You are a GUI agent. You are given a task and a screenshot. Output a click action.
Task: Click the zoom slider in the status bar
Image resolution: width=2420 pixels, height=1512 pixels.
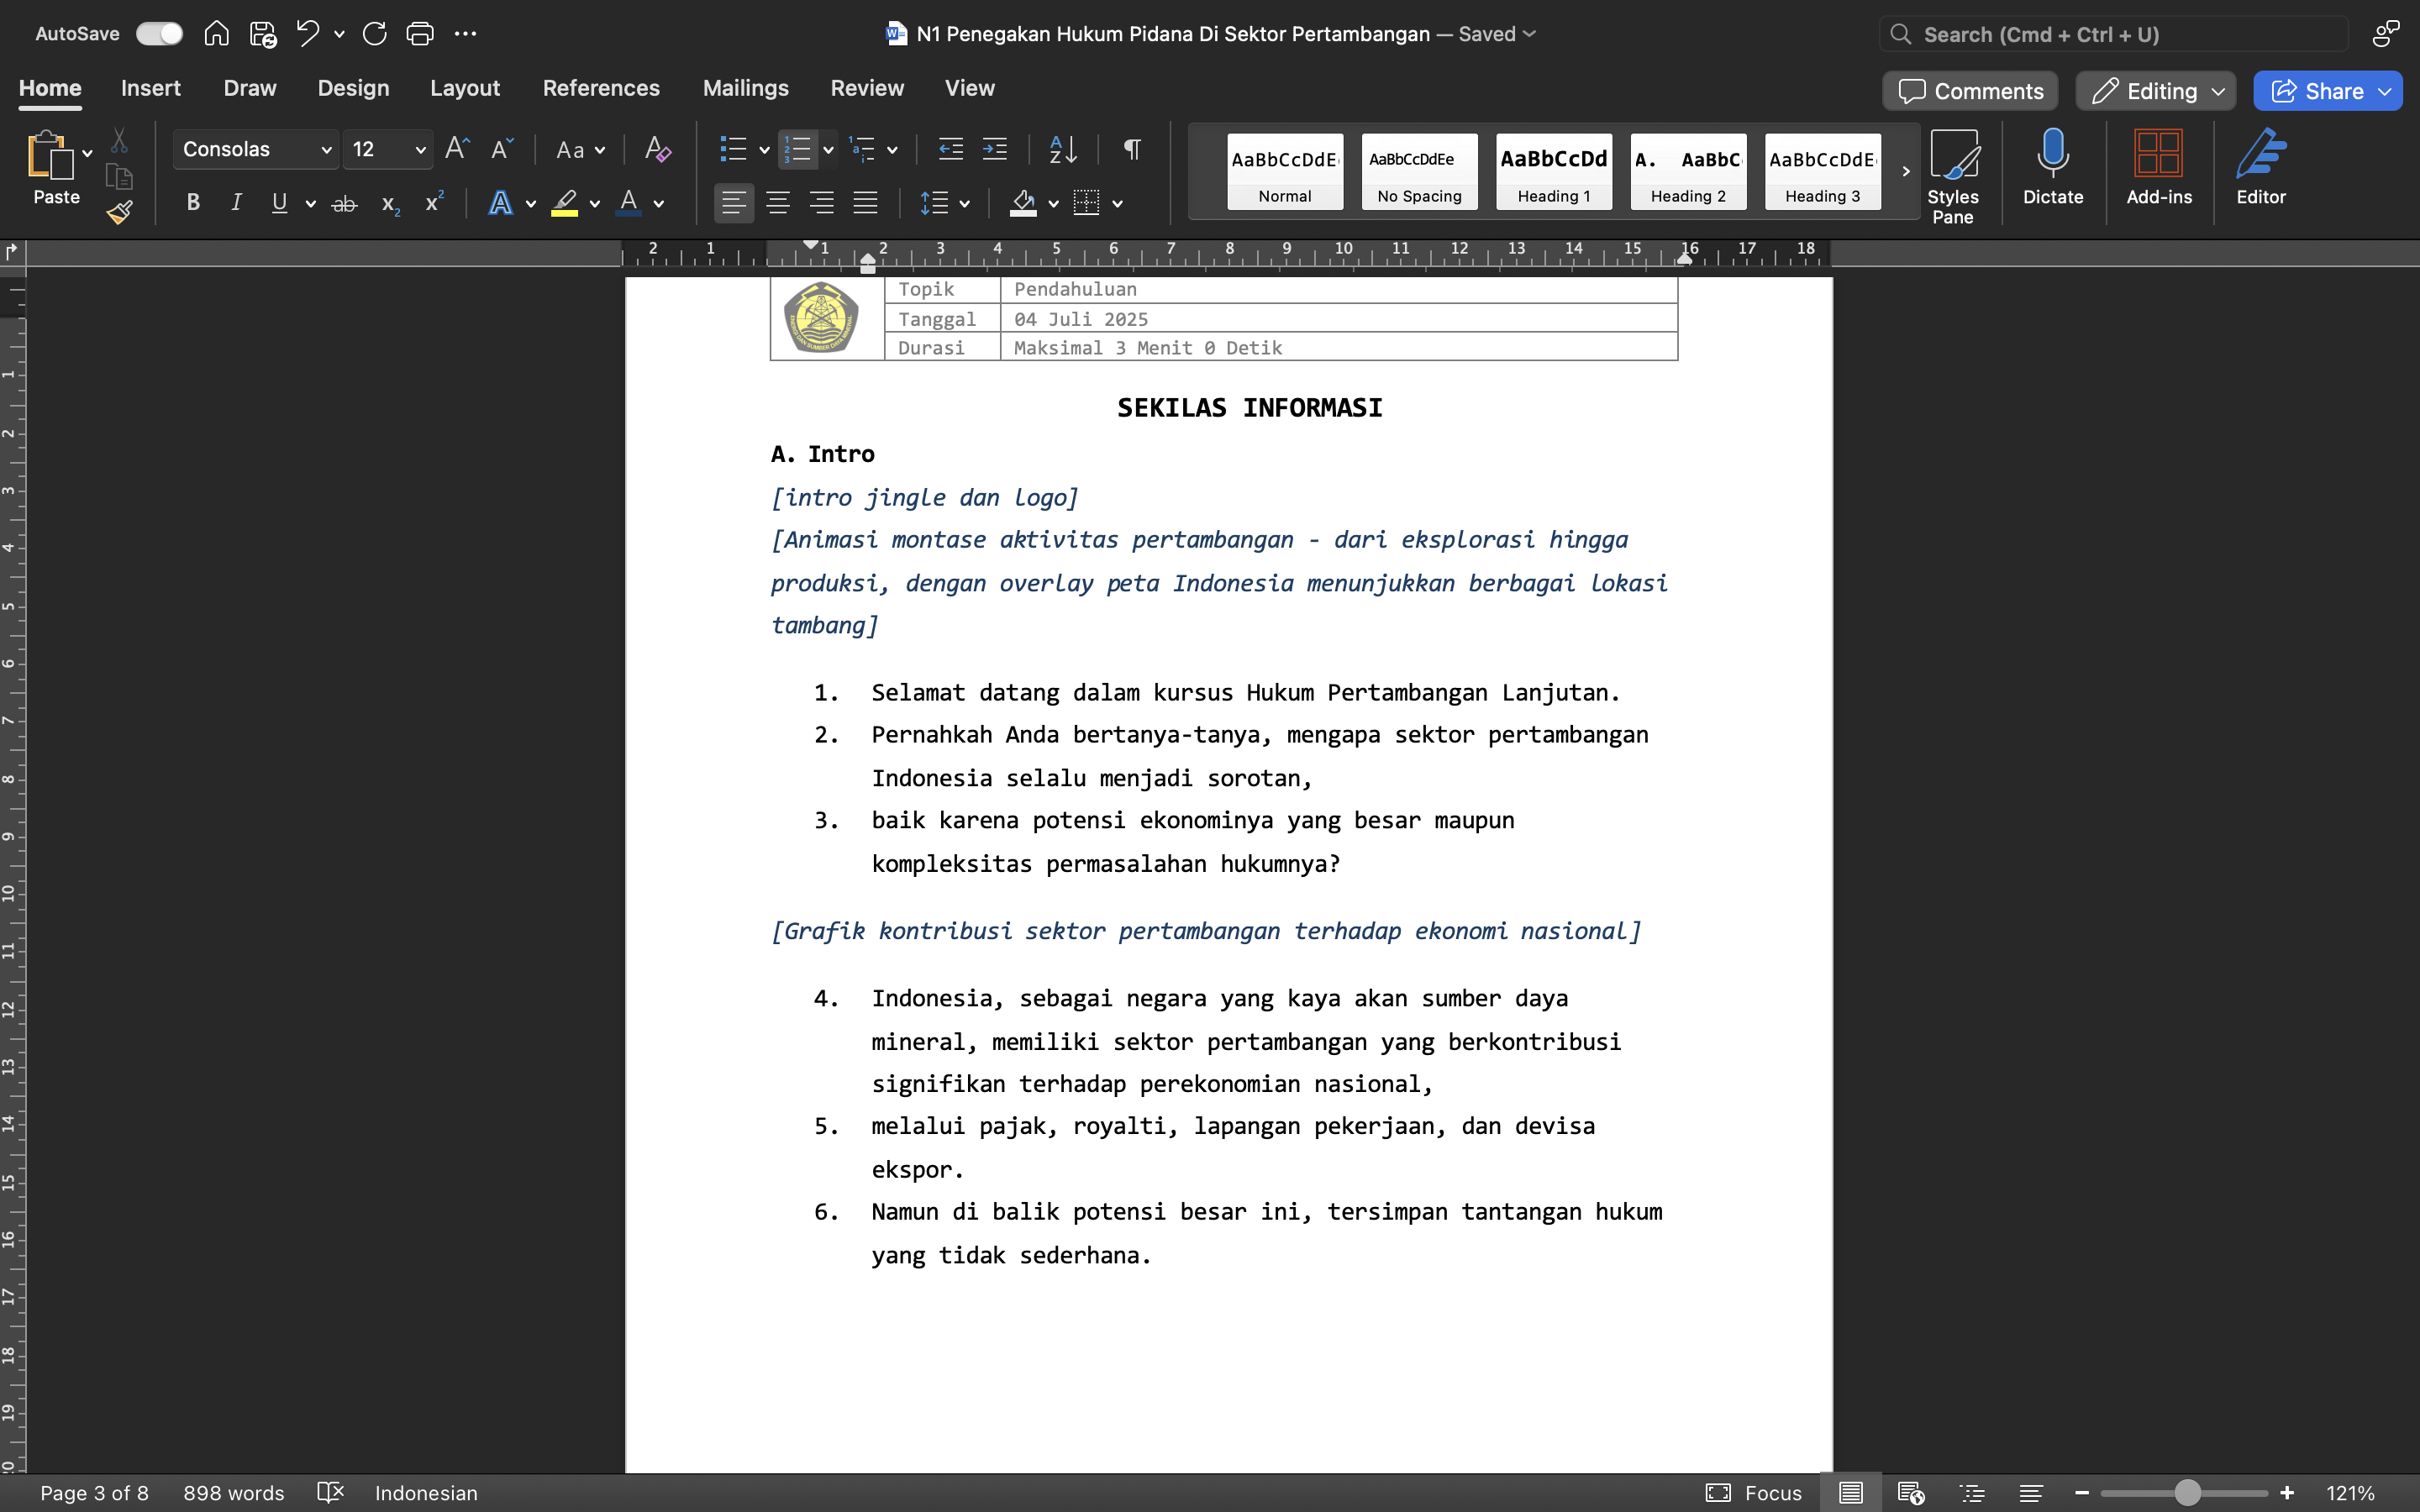coord(2187,1493)
